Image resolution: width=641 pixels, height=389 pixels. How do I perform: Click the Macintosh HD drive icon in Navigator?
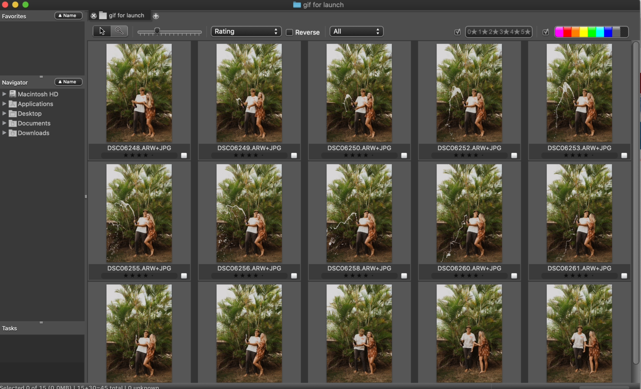tap(13, 94)
